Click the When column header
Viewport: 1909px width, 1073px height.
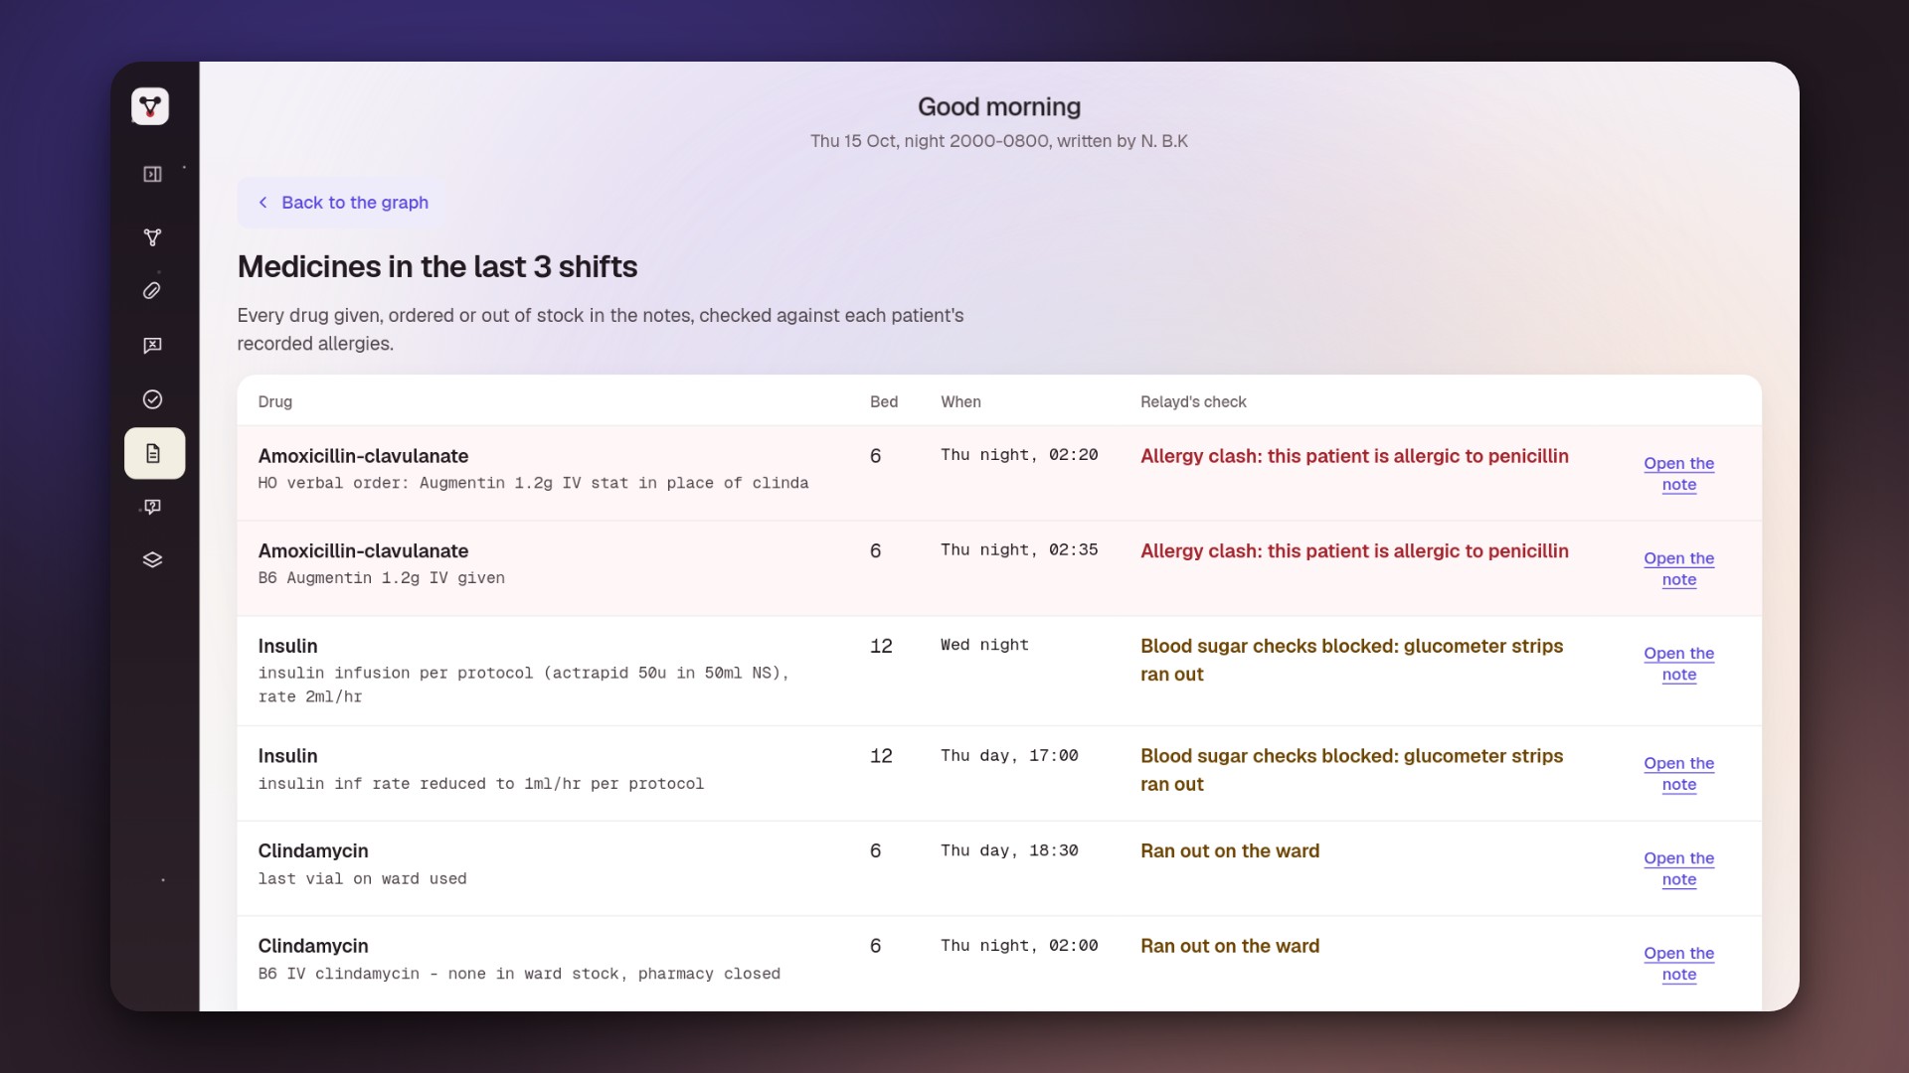click(x=960, y=401)
